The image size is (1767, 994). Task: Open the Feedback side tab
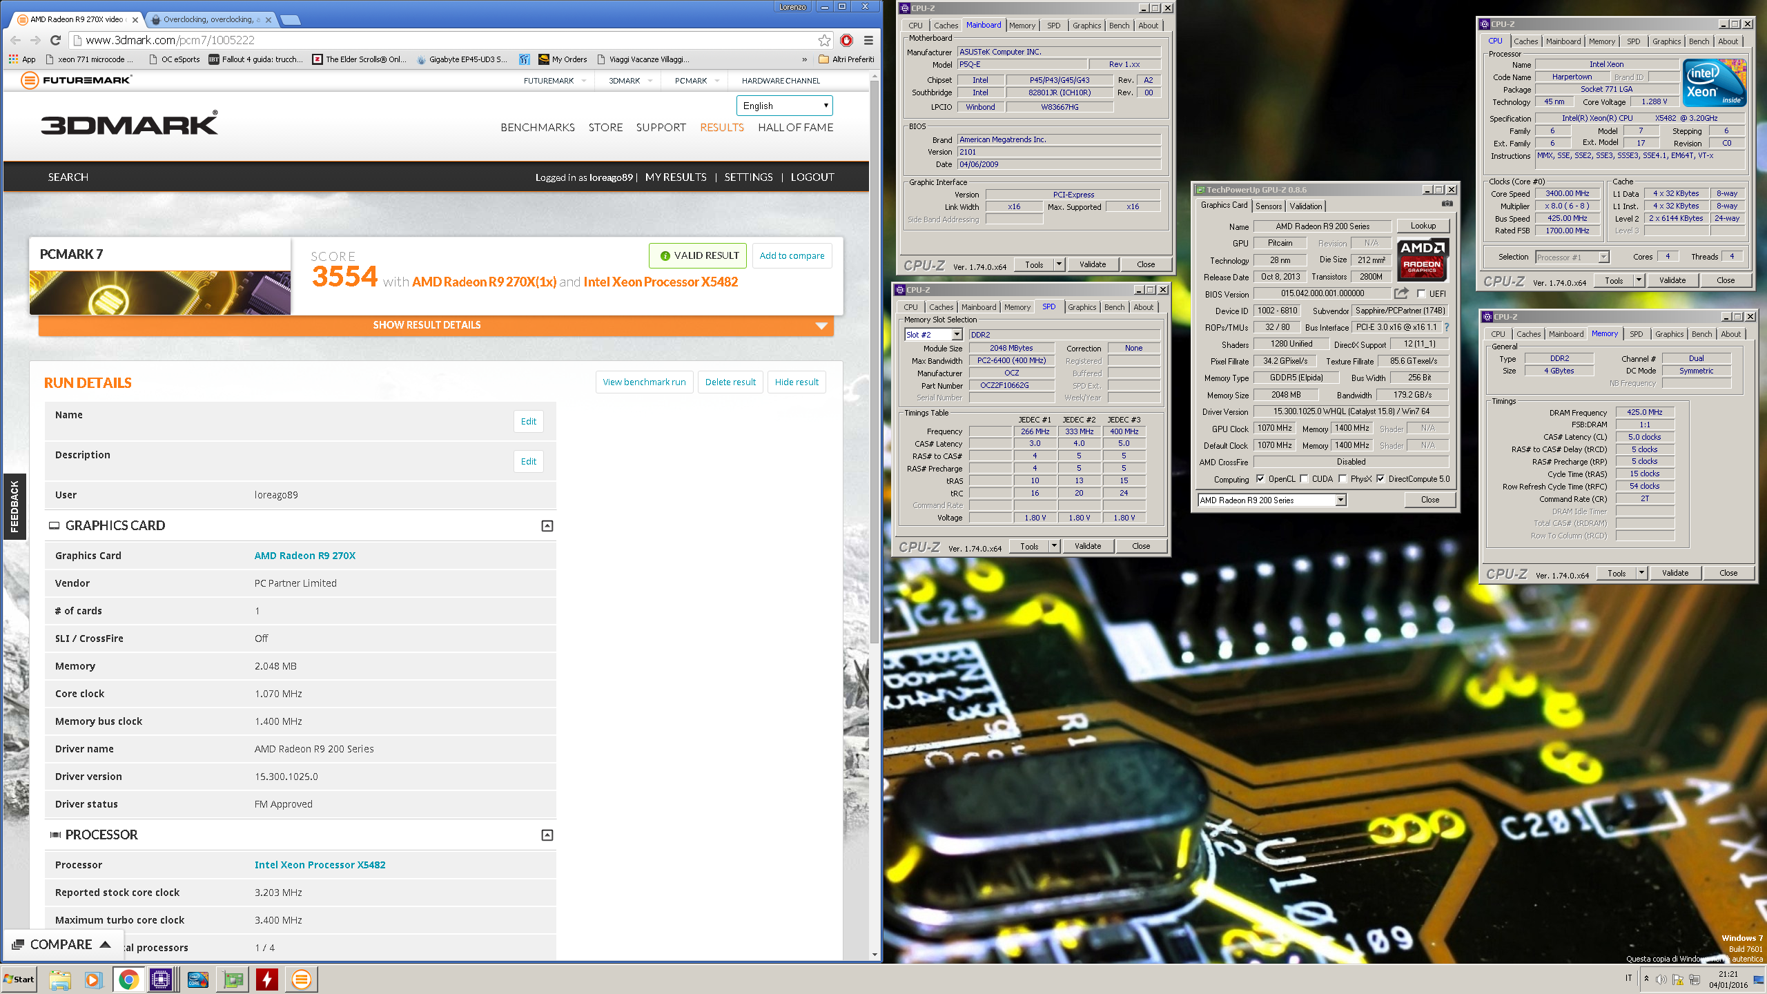coord(14,506)
